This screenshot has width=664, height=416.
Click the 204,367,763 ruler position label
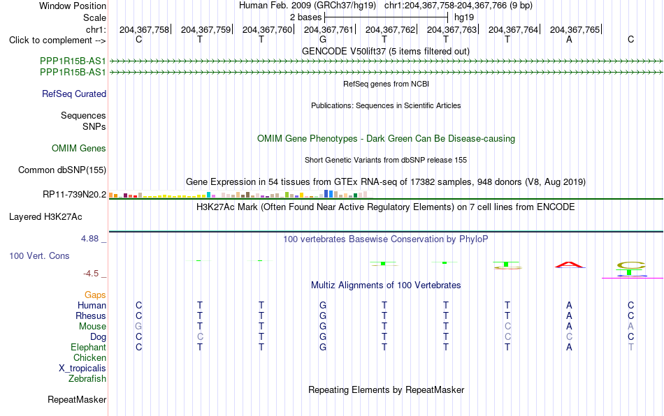tap(452, 29)
